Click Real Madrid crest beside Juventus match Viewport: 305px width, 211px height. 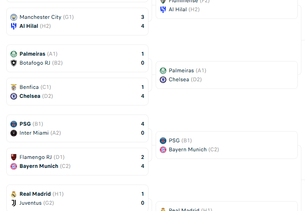point(13,194)
